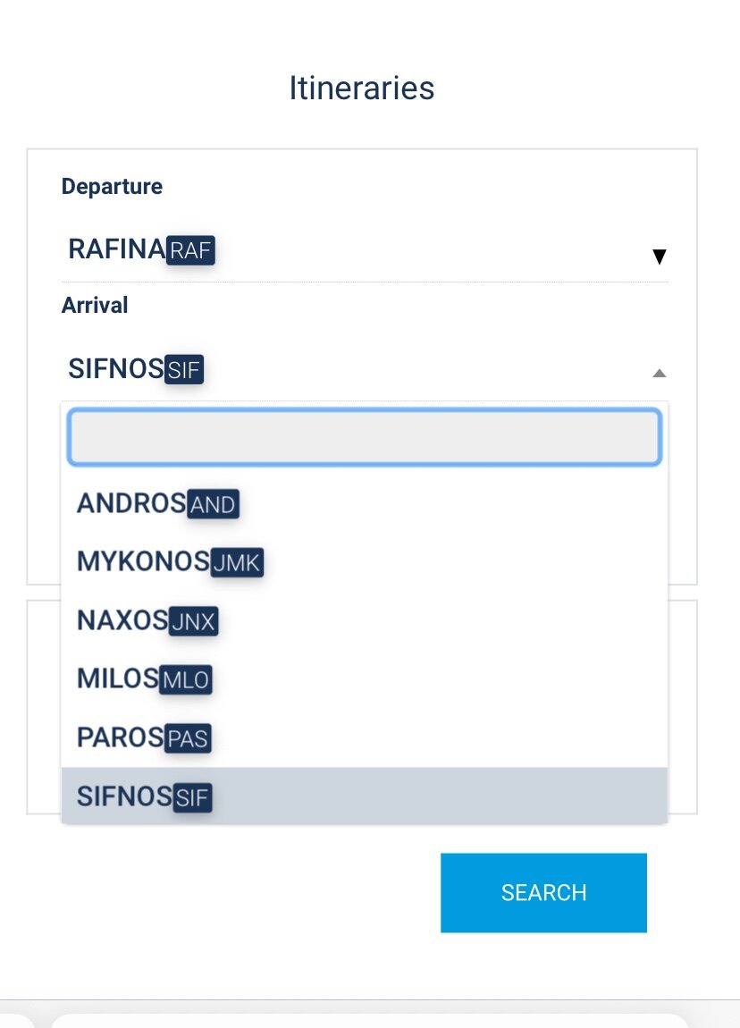Choose PAROS as the destination
Viewport: 740px width, 1028px height.
(x=120, y=737)
